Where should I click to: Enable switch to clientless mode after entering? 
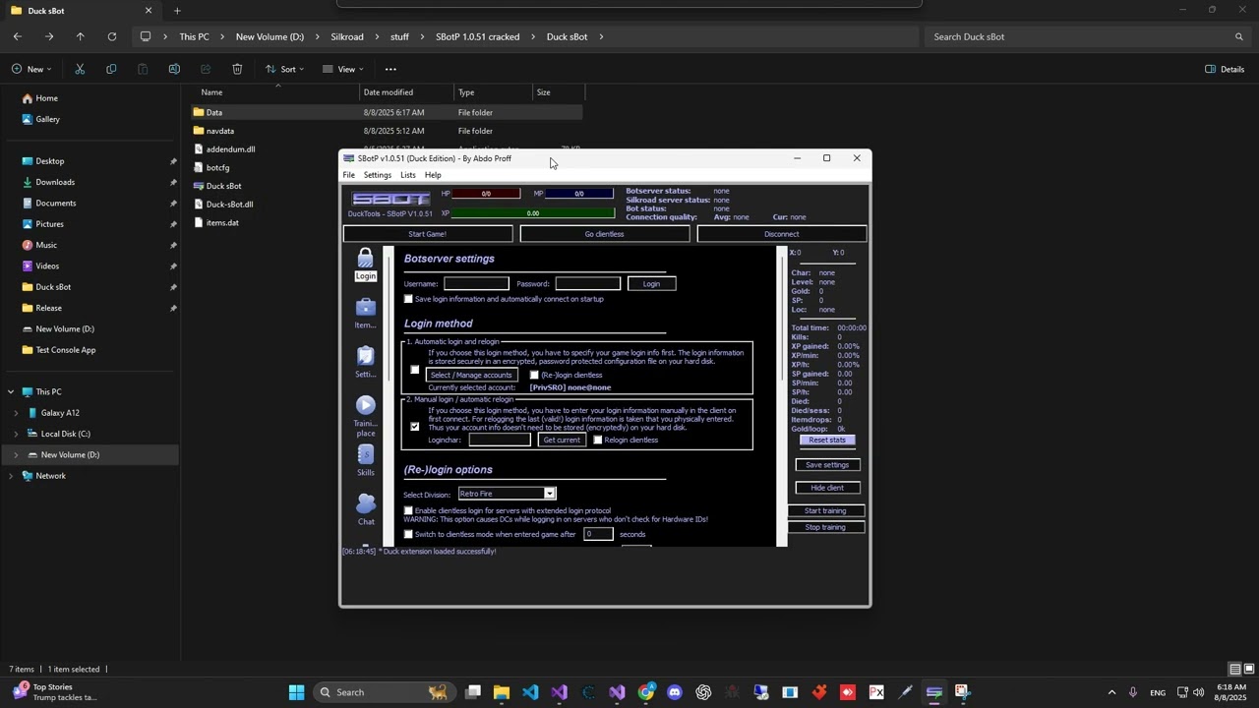pyautogui.click(x=408, y=534)
